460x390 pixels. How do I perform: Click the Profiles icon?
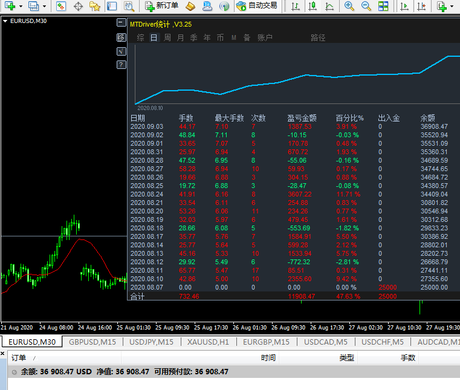(x=33, y=6)
